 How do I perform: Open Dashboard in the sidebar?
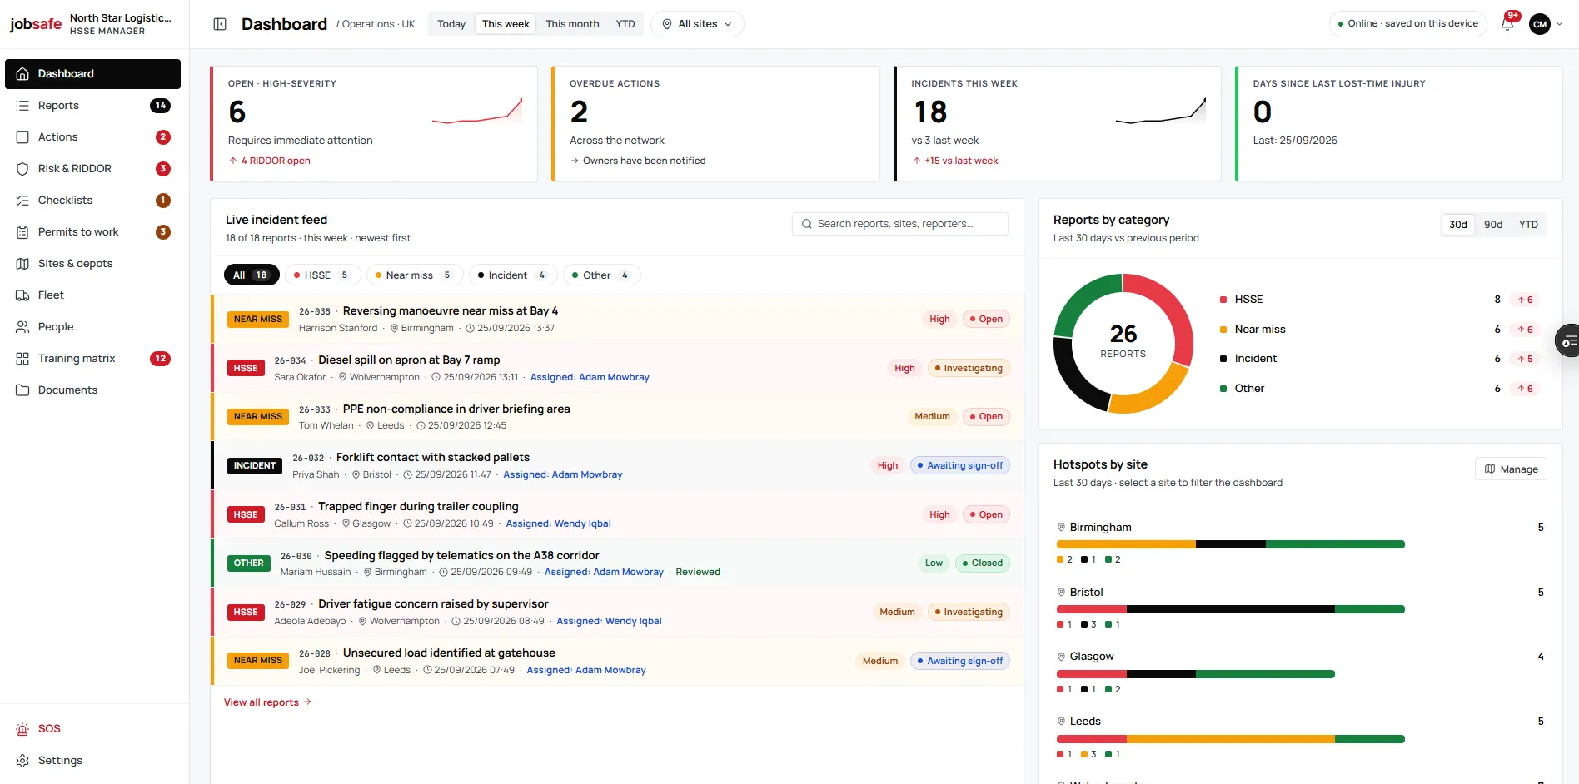click(92, 74)
